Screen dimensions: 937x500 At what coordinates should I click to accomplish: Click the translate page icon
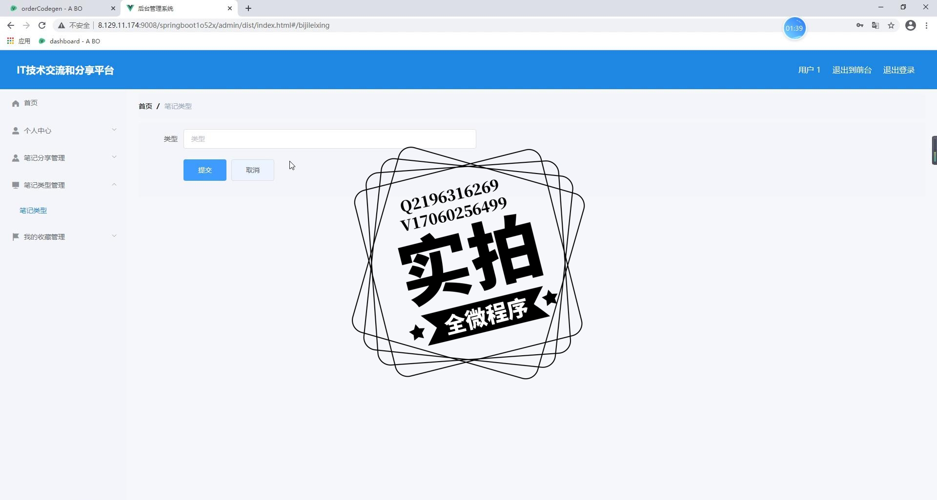pos(876,25)
